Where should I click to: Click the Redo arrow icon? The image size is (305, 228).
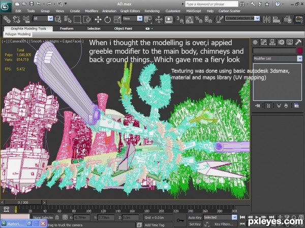point(49,4)
